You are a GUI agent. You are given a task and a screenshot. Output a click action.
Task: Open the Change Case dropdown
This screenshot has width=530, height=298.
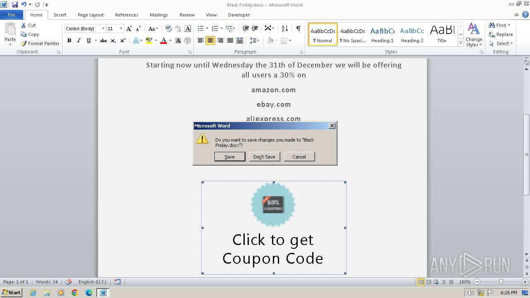[153, 29]
